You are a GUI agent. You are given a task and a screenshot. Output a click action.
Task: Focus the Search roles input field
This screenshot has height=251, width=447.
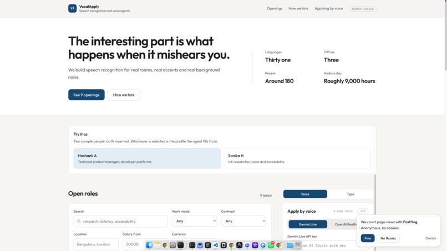point(120,222)
